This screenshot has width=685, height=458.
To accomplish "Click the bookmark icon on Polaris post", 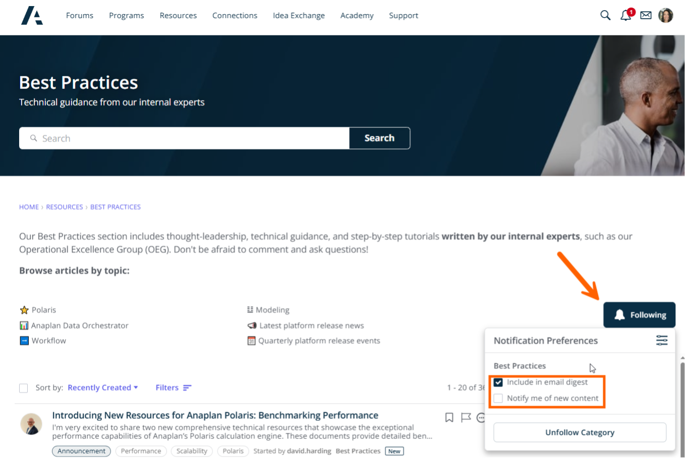I will pos(449,417).
